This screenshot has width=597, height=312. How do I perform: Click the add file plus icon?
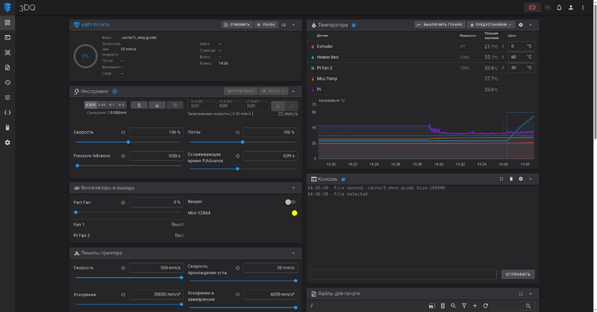tap(475, 306)
